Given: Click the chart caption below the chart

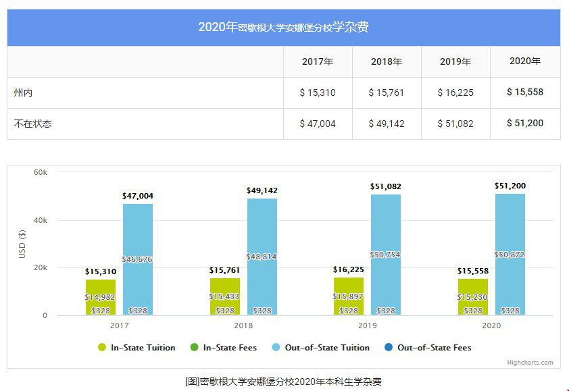Looking at the screenshot, I should click(x=283, y=382).
